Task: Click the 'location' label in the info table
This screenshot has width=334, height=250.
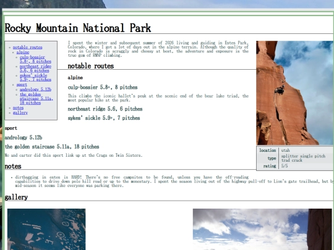Action: click(x=268, y=150)
